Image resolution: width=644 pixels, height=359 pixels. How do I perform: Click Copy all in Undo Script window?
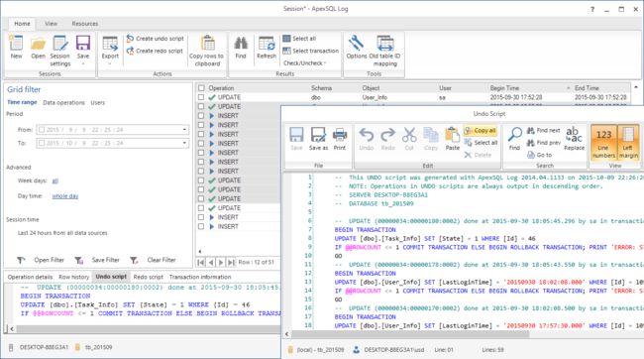[481, 130]
